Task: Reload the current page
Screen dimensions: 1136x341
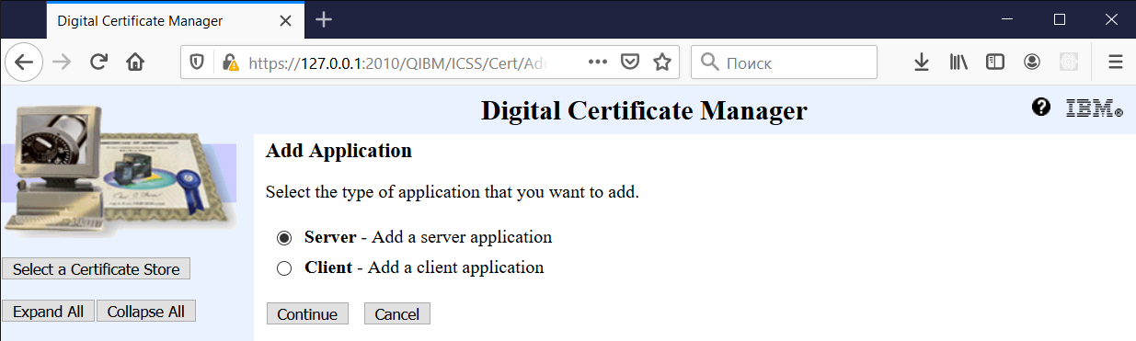Action: tap(98, 63)
